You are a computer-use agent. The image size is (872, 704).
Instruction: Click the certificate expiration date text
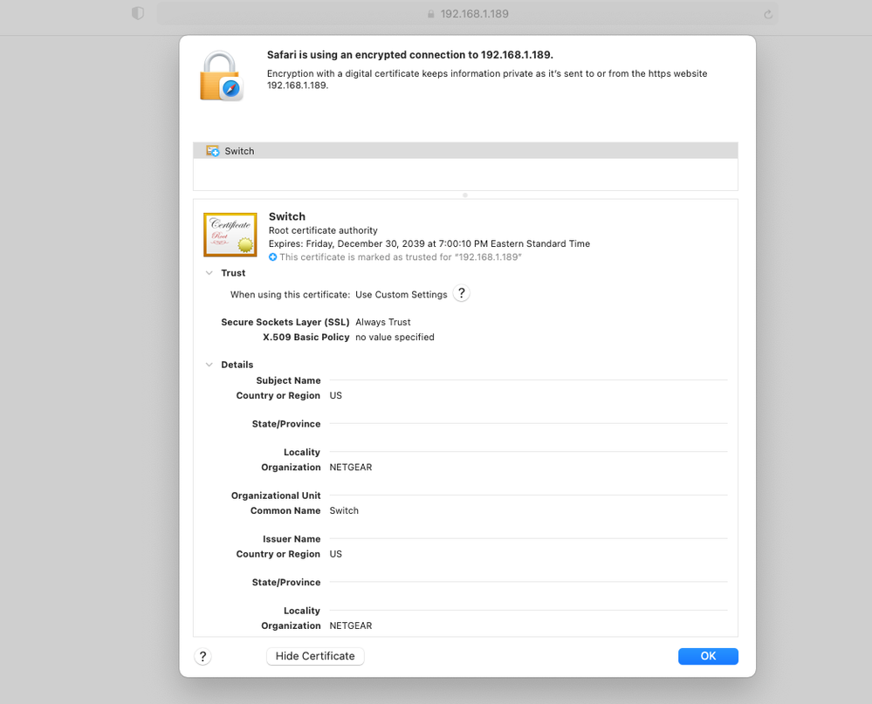(x=429, y=244)
